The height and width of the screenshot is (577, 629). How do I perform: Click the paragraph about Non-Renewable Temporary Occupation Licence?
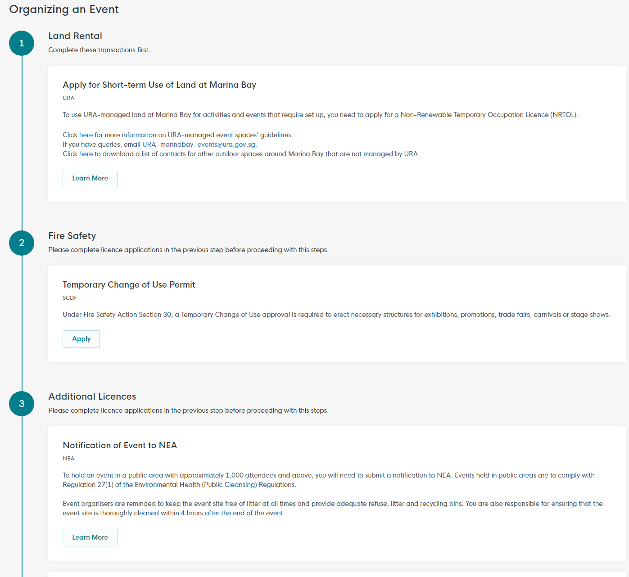click(x=320, y=115)
